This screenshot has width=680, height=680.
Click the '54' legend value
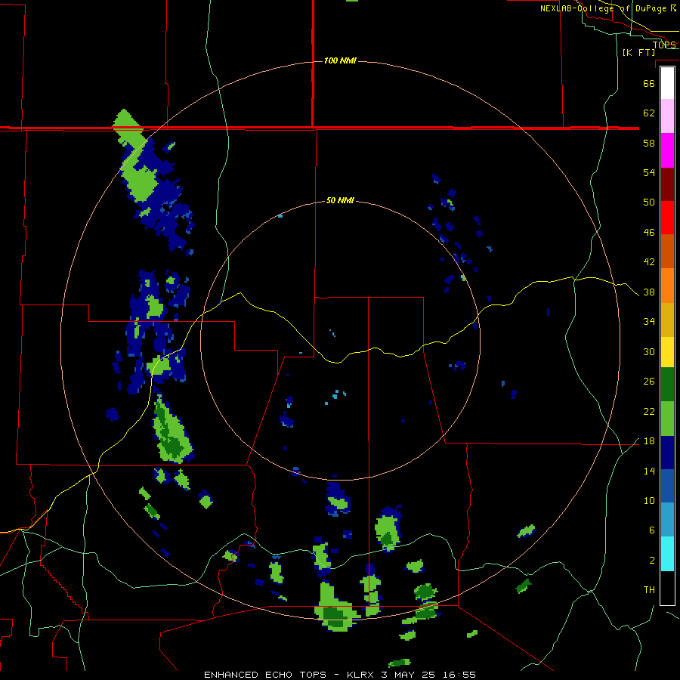649,172
